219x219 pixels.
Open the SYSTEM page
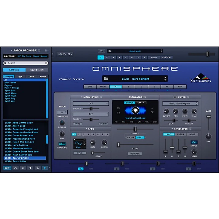pos(166,57)
